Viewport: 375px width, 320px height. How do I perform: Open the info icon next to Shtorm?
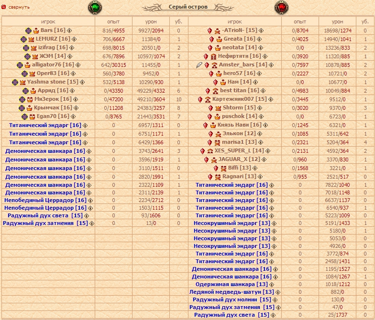(x=261, y=108)
